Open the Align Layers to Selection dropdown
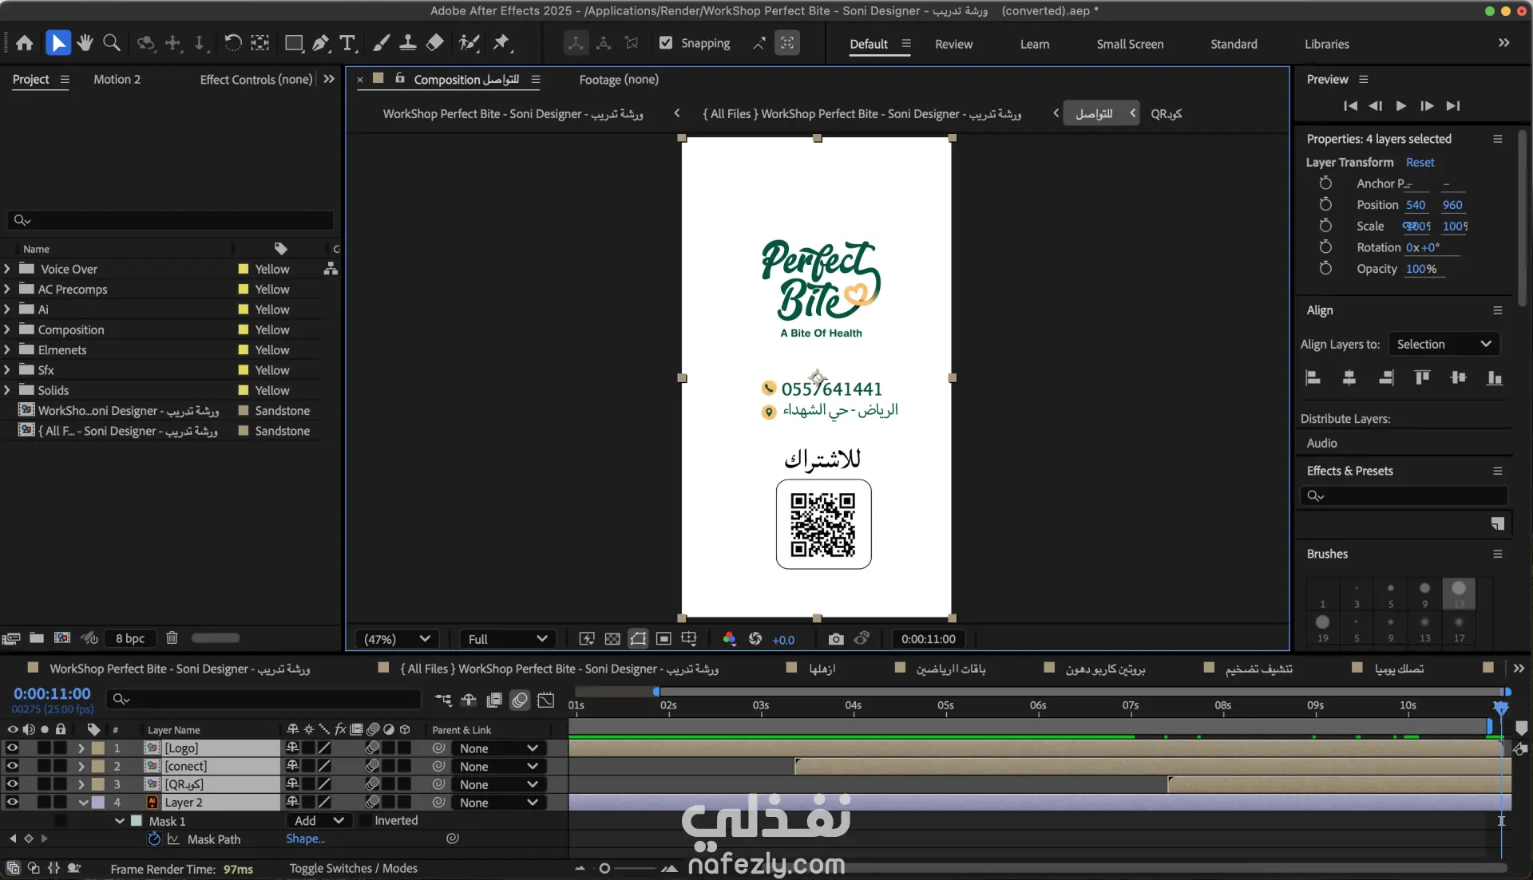Viewport: 1533px width, 880px height. tap(1444, 345)
